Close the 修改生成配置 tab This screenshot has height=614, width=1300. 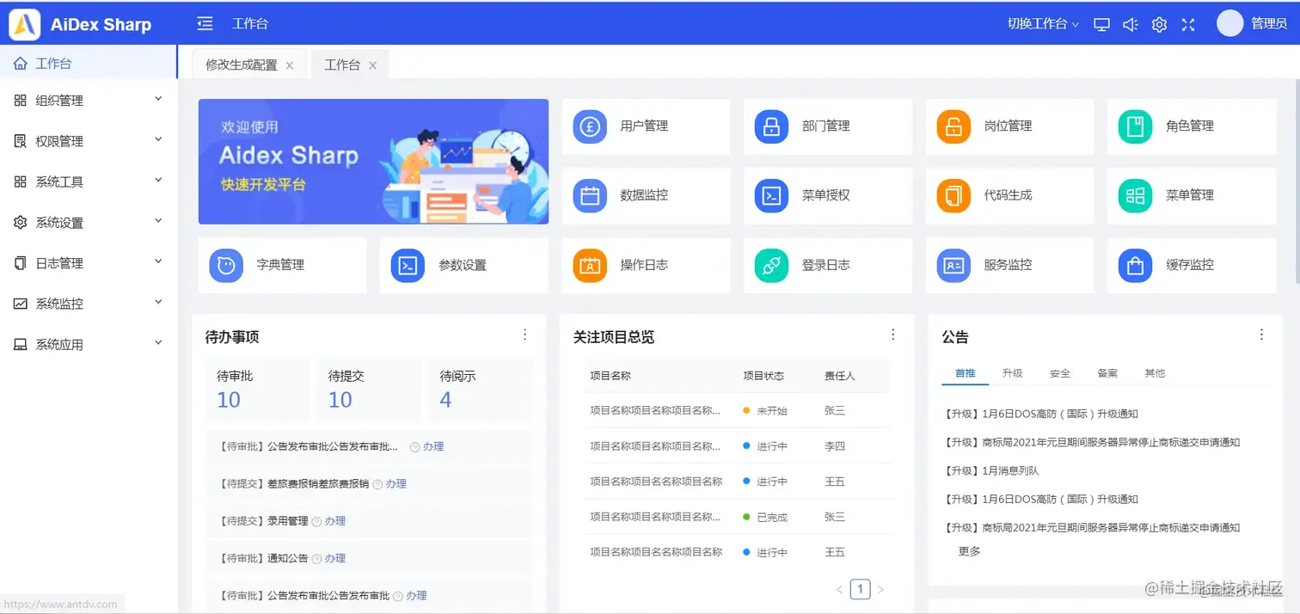[290, 66]
